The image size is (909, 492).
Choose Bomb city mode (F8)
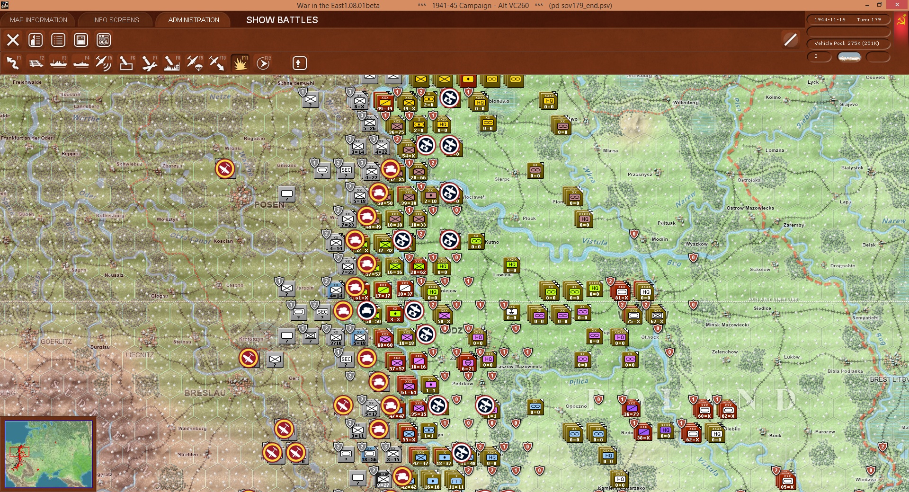pos(172,63)
